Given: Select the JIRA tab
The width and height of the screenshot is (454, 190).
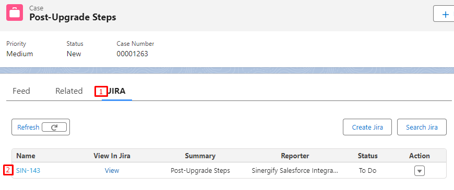Looking at the screenshot, I should 117,91.
